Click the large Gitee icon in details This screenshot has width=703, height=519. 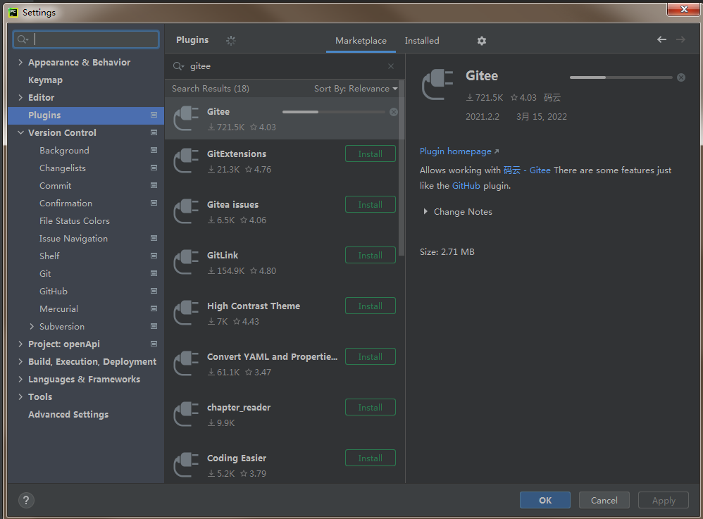coord(437,85)
